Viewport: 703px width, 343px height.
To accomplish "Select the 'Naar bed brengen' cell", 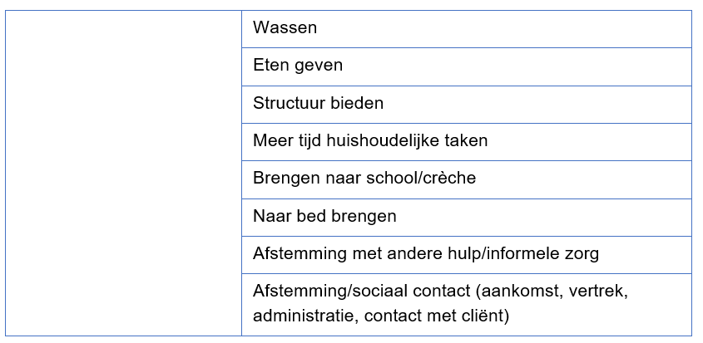I will click(x=466, y=216).
